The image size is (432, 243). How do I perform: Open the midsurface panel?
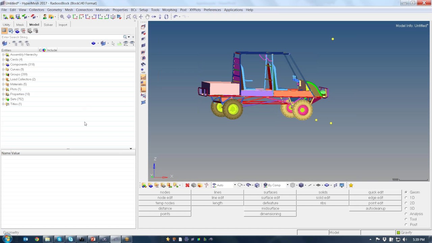click(x=270, y=209)
